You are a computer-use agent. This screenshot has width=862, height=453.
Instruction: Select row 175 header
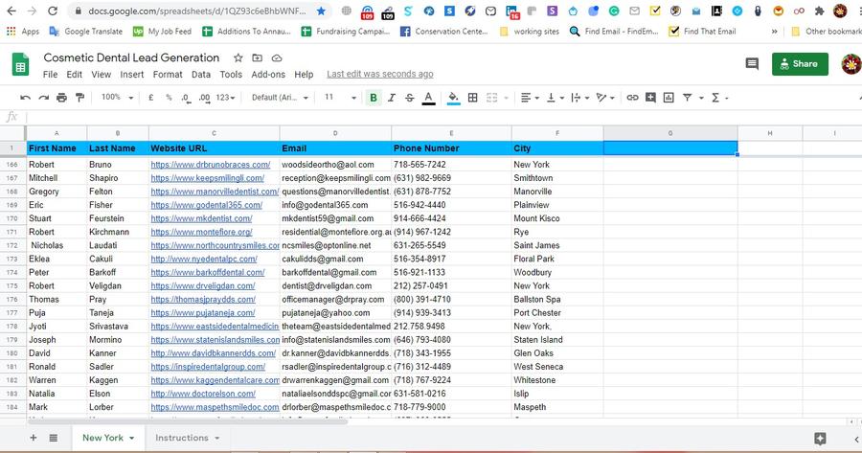tap(12, 285)
